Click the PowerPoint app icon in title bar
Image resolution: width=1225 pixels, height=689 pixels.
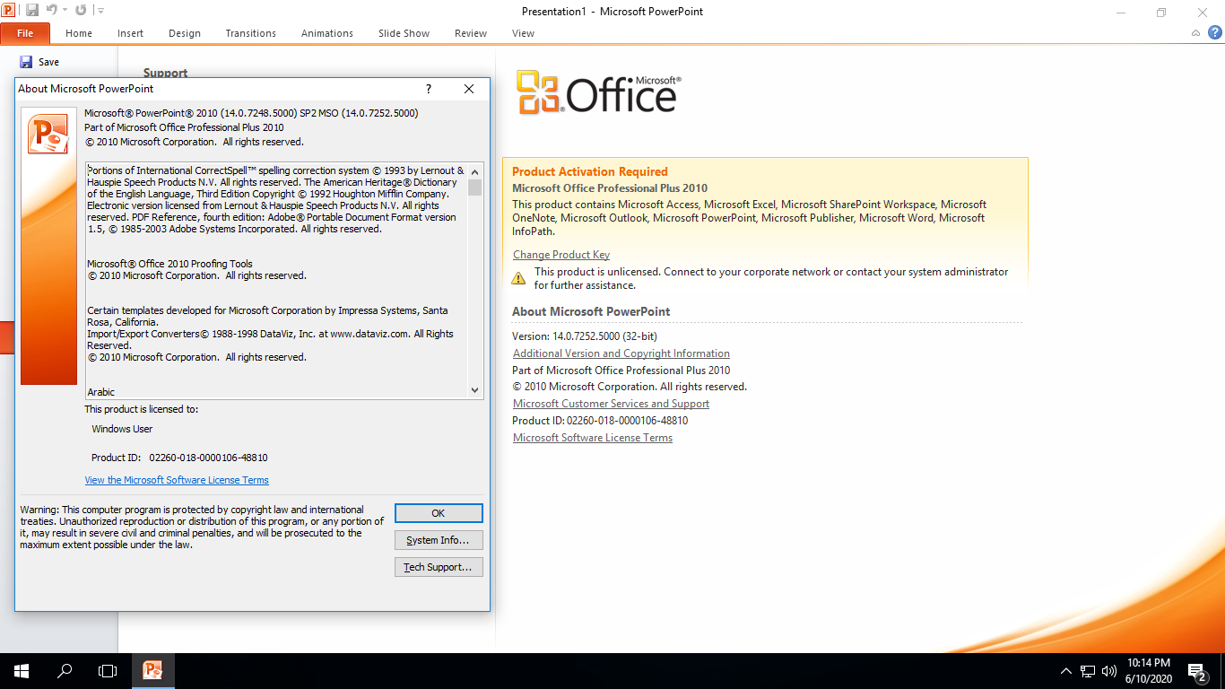click(9, 10)
